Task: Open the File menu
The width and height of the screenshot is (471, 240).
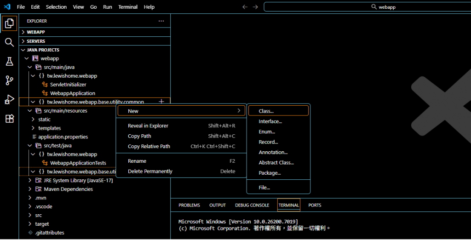Action: [21, 7]
